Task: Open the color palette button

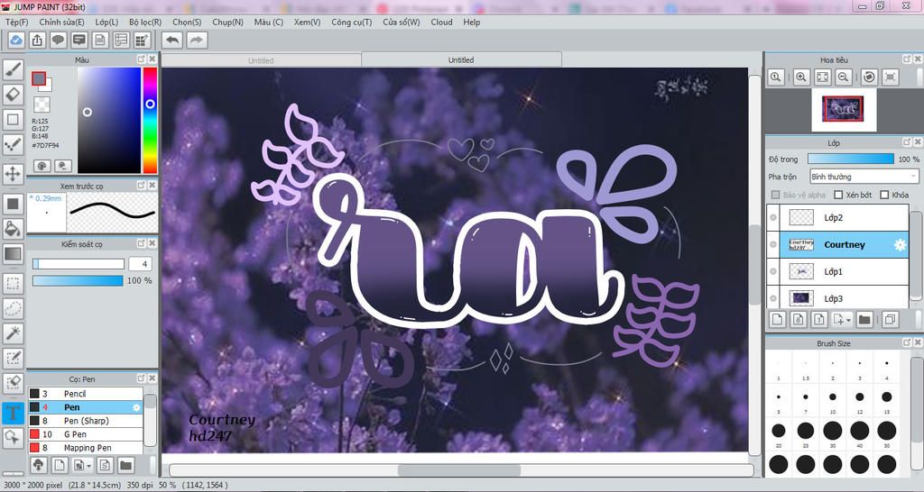Action: [x=42, y=166]
